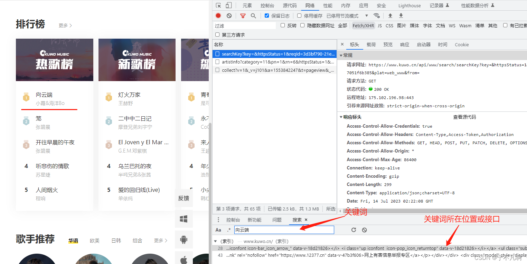The image size is (527, 264).
Task: Open the Cookie tab
Action: pos(462,45)
